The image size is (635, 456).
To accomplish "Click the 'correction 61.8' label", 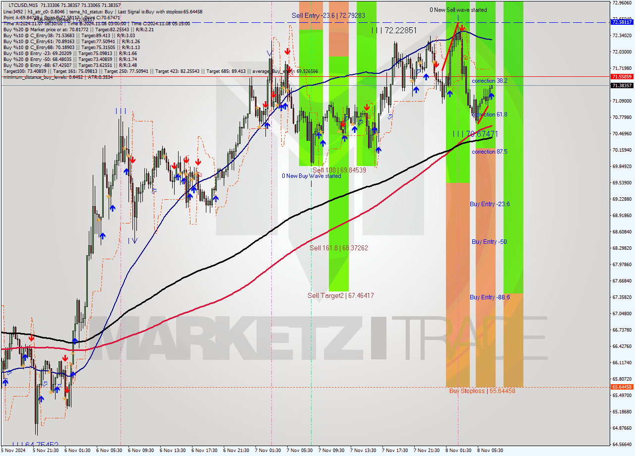I will (490, 114).
